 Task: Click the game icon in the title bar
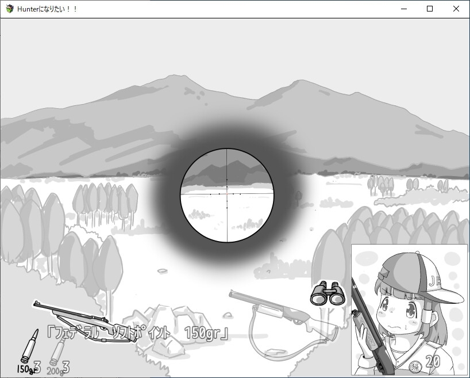[10, 9]
